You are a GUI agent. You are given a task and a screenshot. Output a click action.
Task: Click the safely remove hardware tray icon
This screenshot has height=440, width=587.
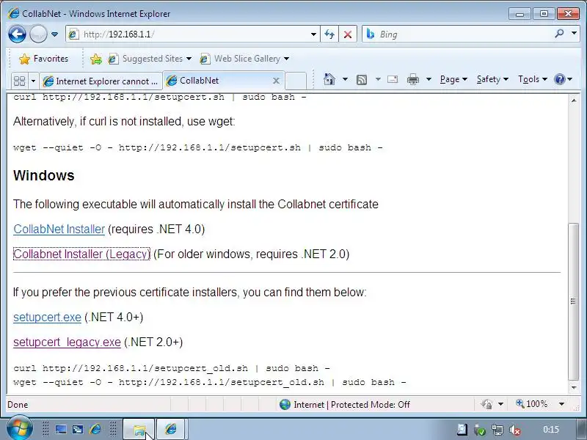(x=479, y=430)
